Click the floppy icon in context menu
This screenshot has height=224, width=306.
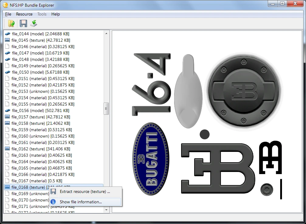coord(53,191)
